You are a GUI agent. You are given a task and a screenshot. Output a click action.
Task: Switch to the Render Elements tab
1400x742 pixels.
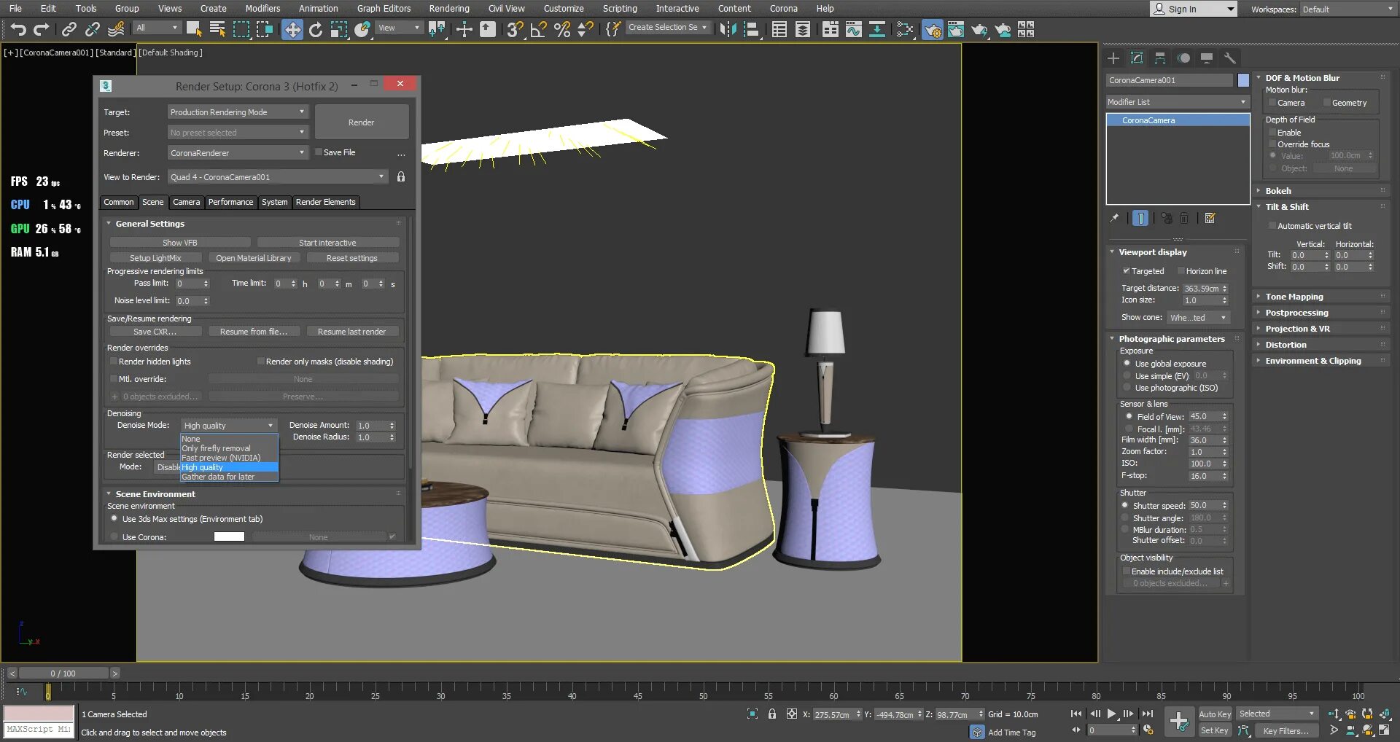326,202
